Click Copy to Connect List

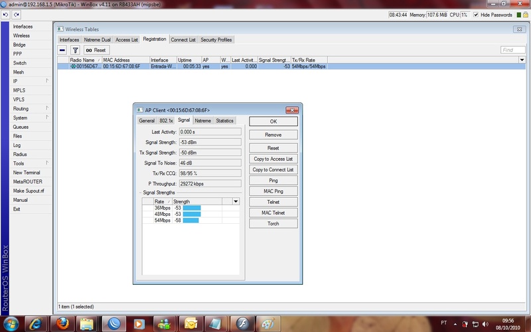[273, 170]
